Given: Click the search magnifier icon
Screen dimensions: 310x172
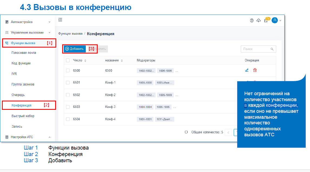Looking at the screenshot, I should [x=272, y=49].
